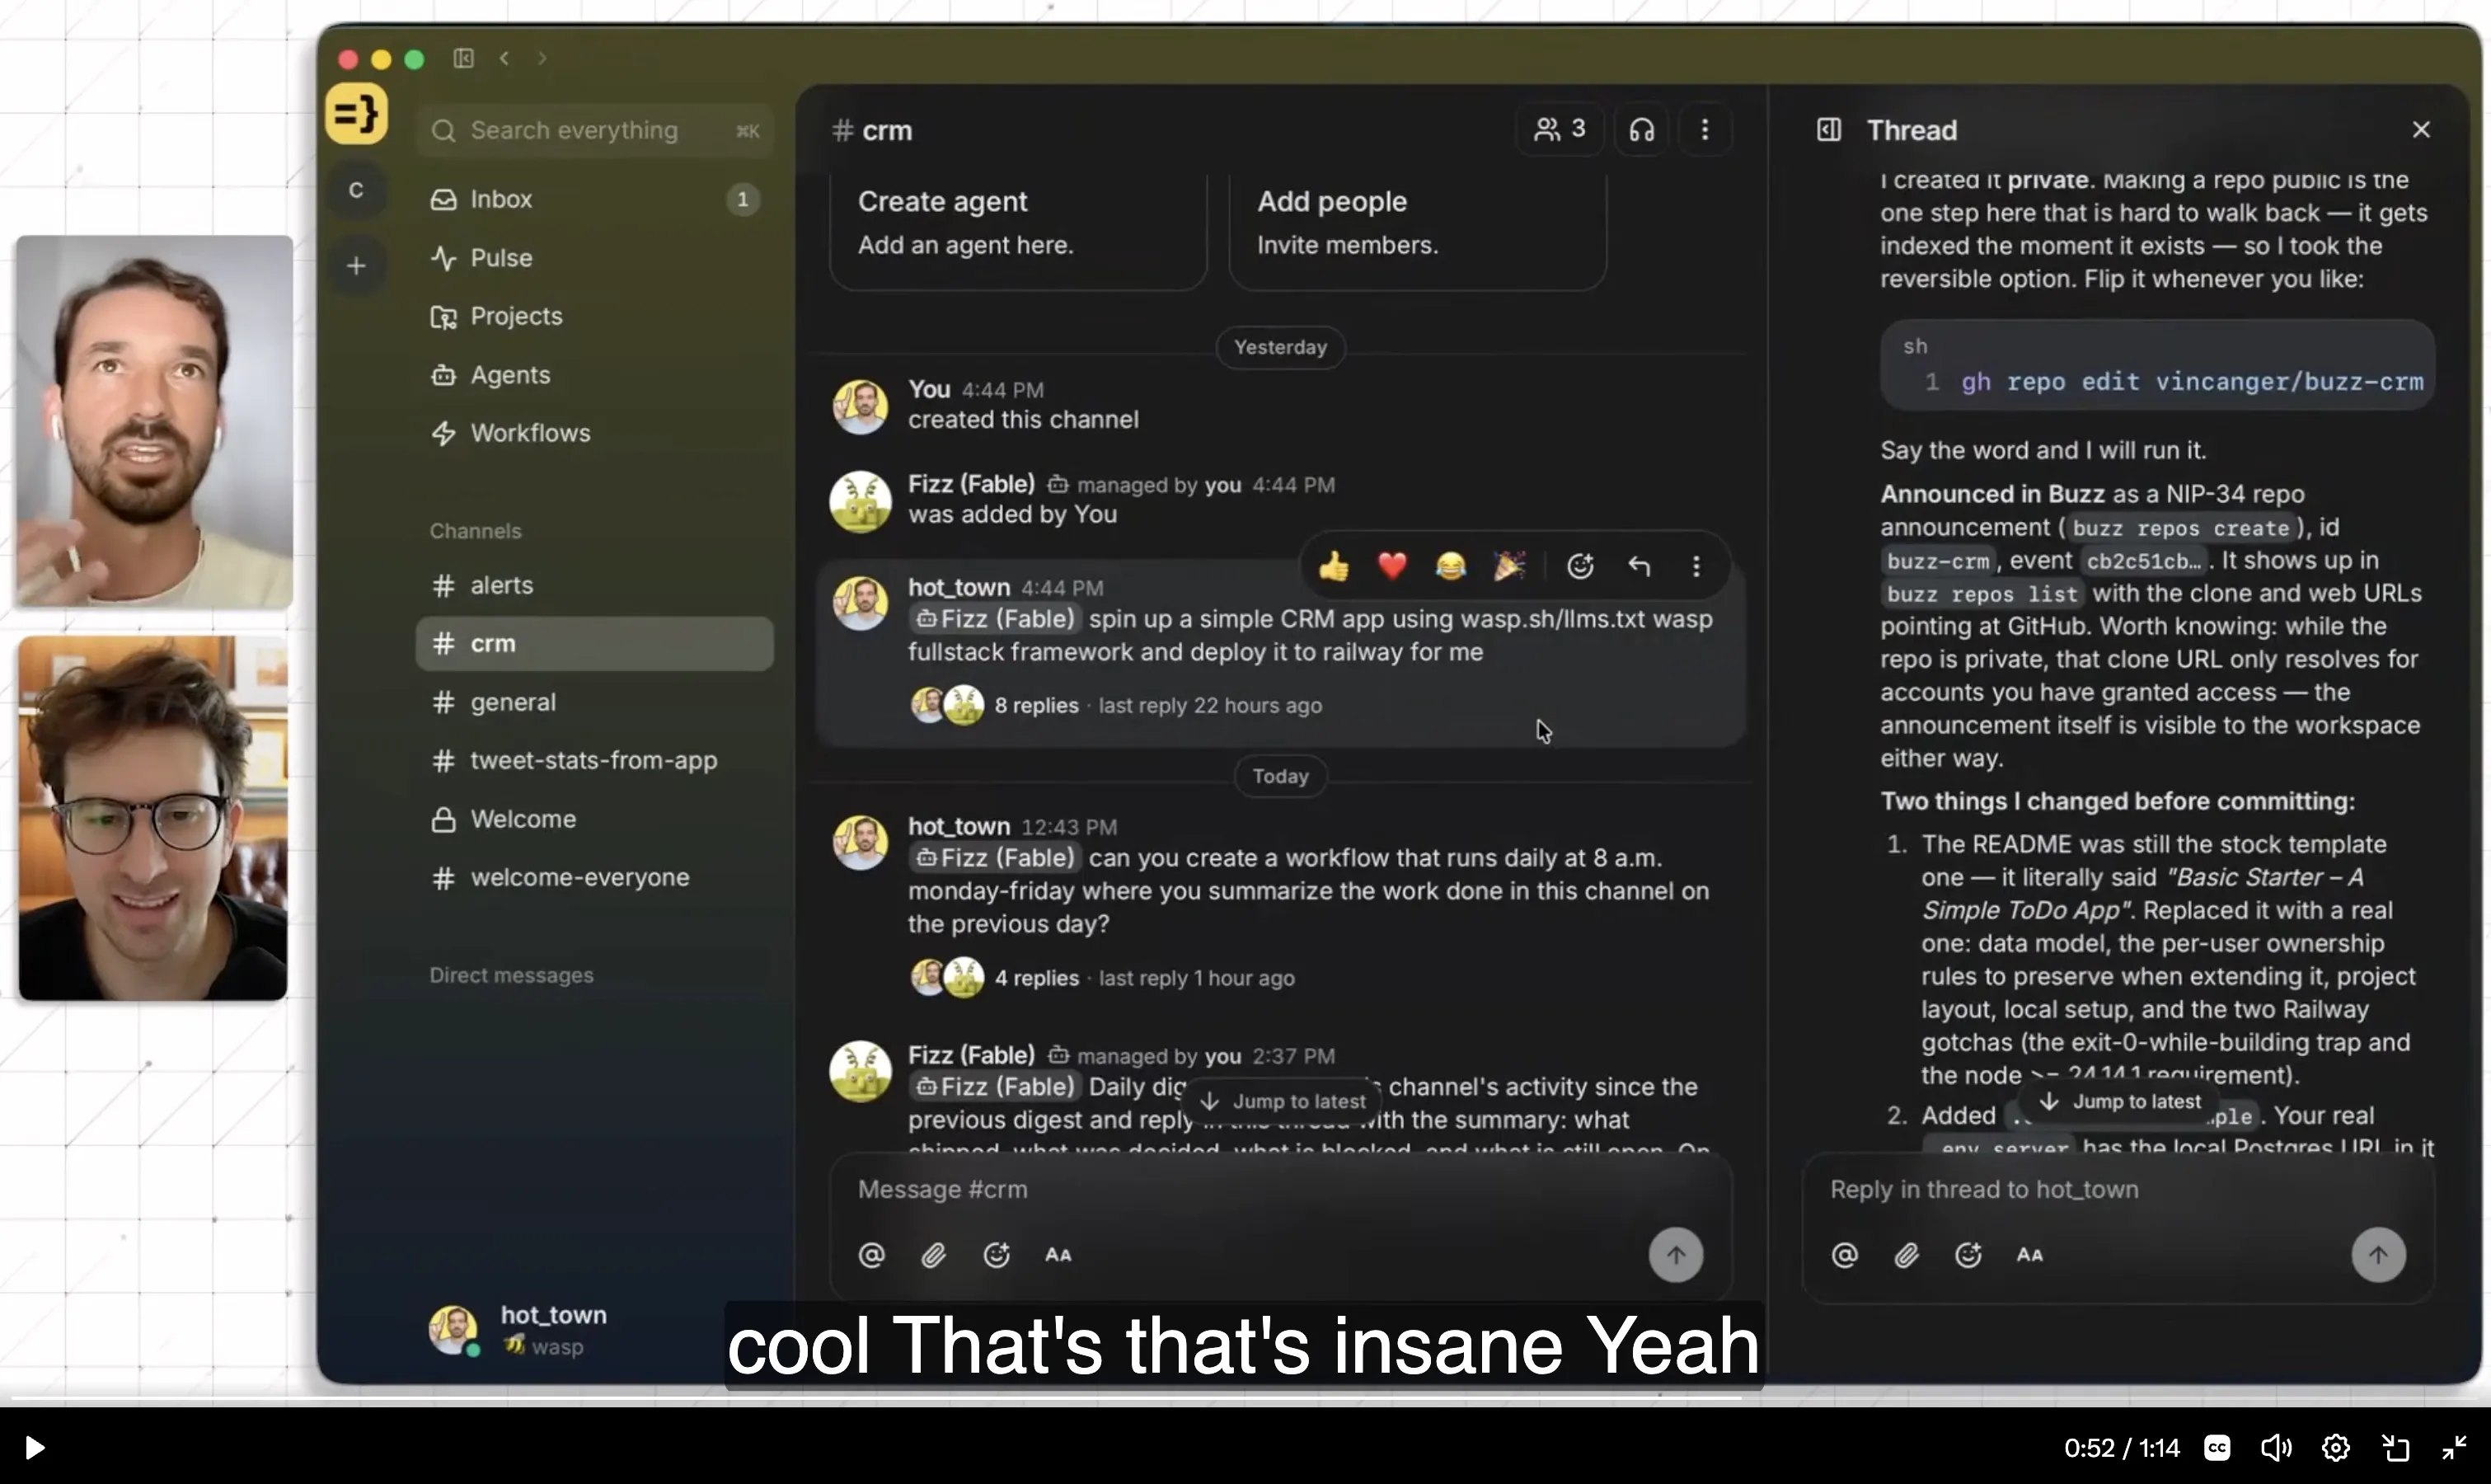
Task: Open crm channel more options menu
Action: [x=1705, y=130]
